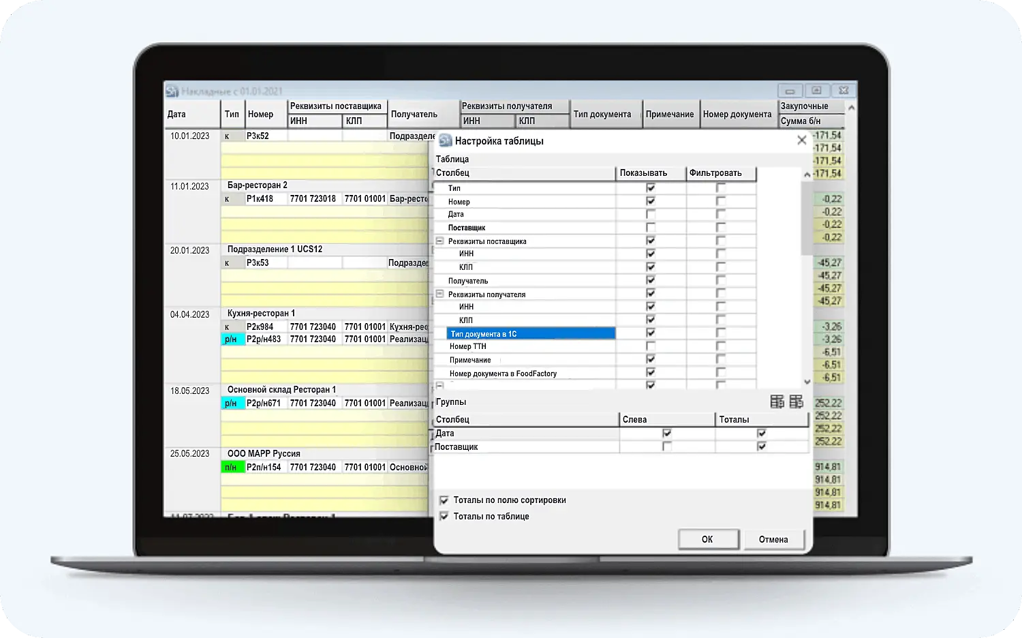Select Дата row in Группы table

pos(526,433)
